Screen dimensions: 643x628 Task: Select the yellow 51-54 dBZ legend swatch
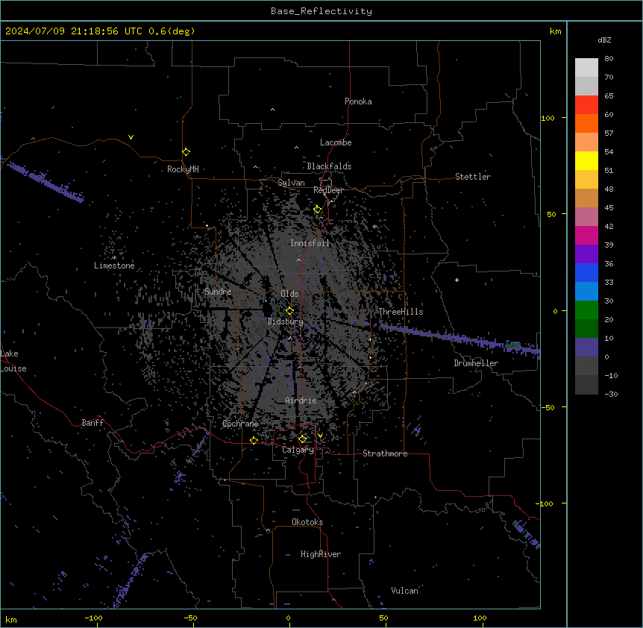pyautogui.click(x=586, y=160)
